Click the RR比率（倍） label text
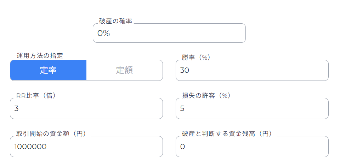Screen dimensions: 340x166 [36, 96]
